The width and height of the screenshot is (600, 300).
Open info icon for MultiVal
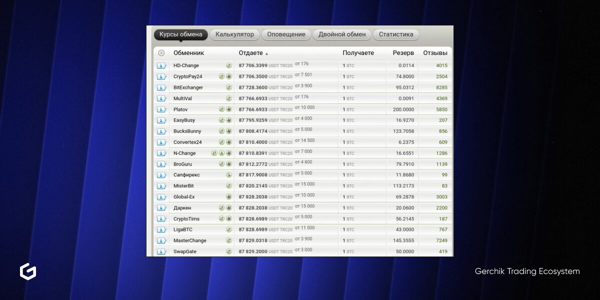pos(161,98)
